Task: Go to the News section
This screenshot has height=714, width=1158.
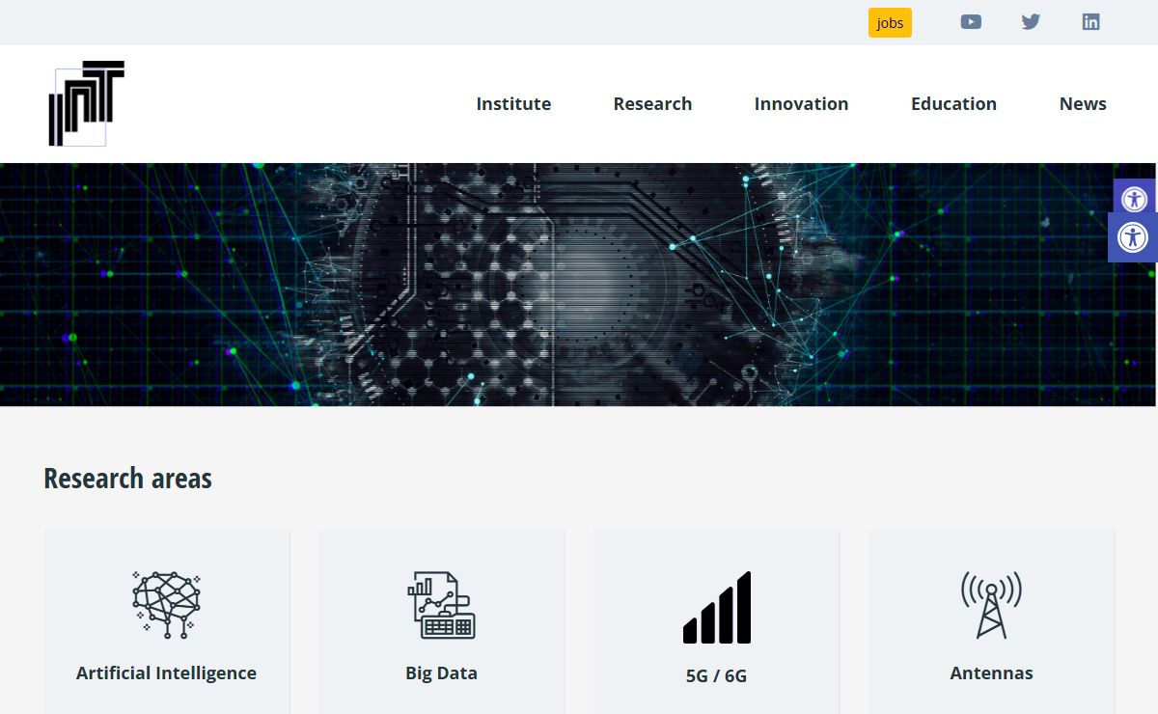Action: point(1083,104)
